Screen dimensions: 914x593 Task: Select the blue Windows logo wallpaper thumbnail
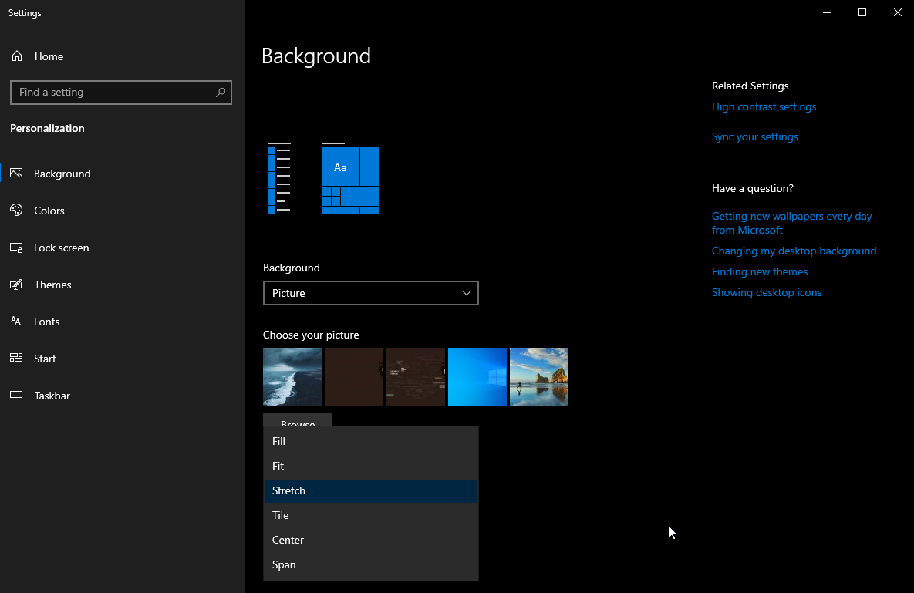pyautogui.click(x=477, y=377)
